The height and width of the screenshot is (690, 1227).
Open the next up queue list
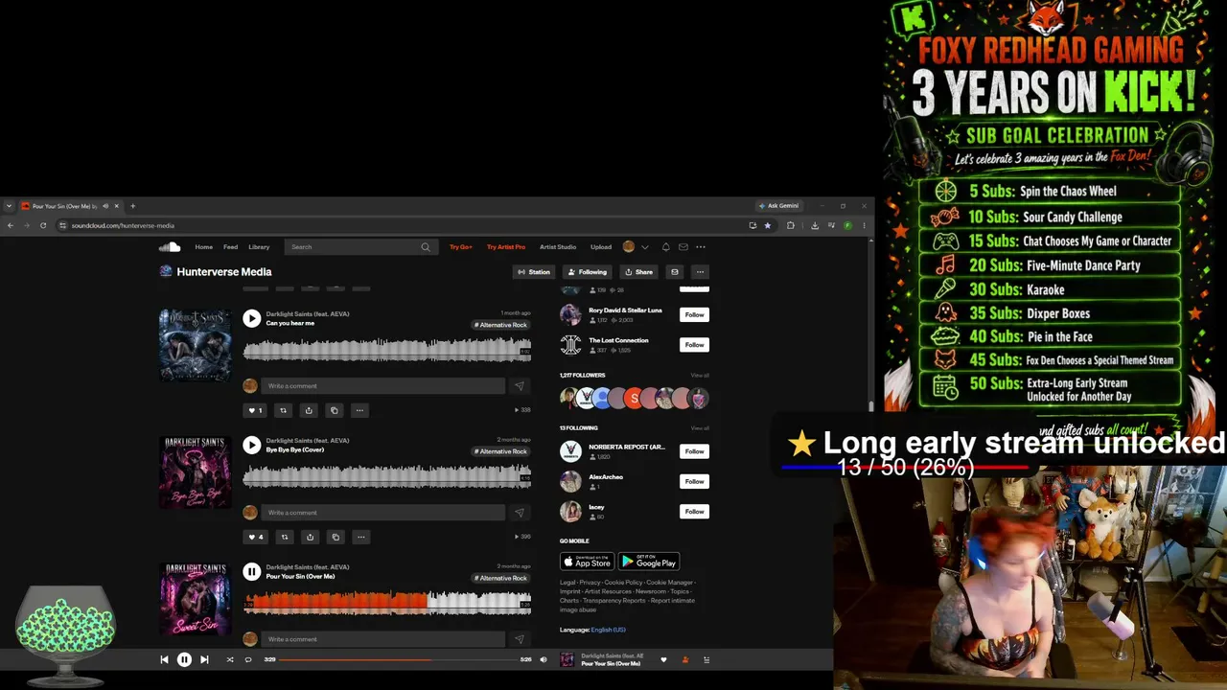tap(706, 659)
